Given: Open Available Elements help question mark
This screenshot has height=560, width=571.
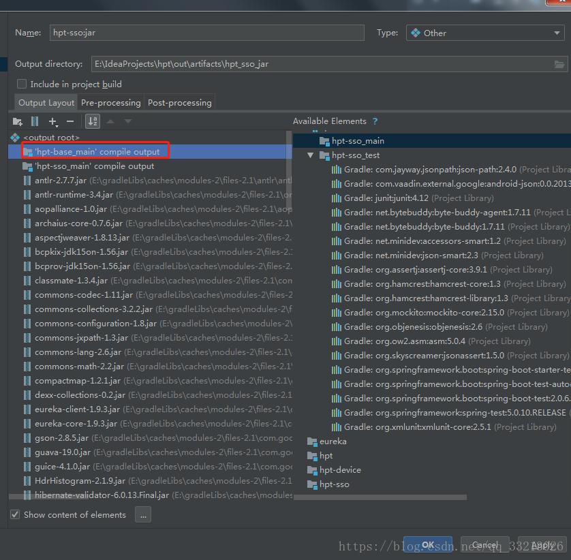Looking at the screenshot, I should pos(375,121).
